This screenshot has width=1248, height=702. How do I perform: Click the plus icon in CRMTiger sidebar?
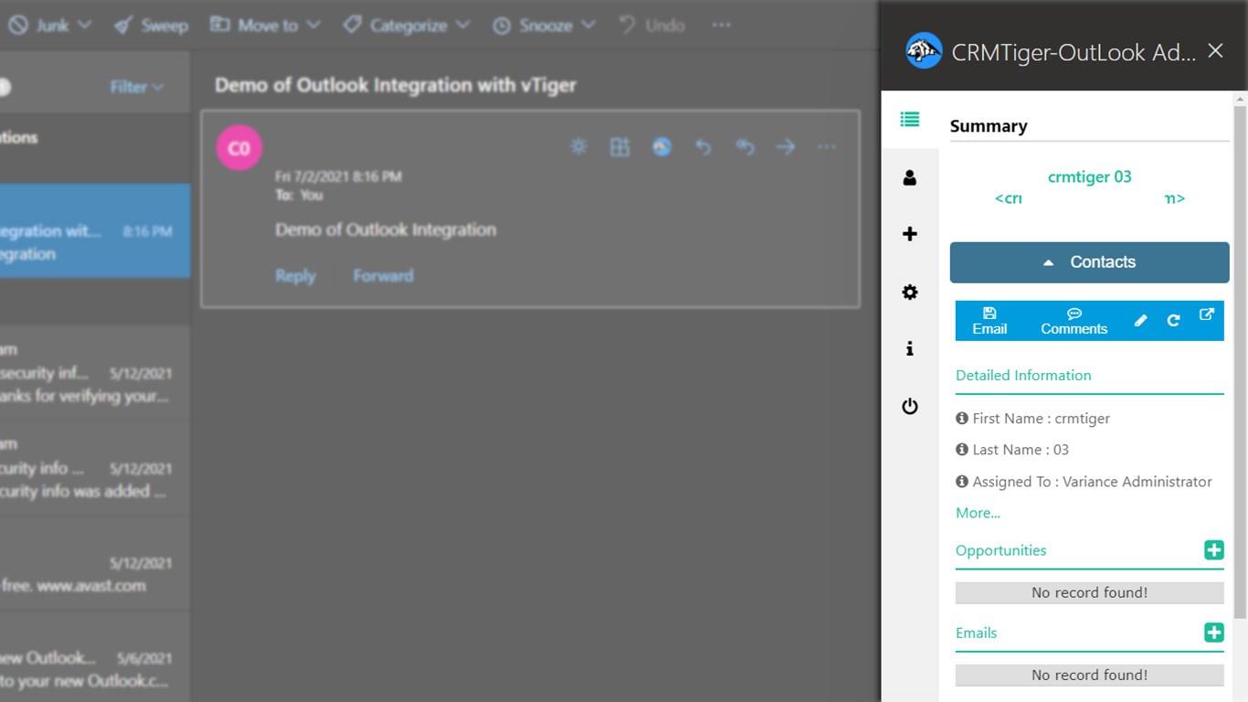click(x=909, y=234)
